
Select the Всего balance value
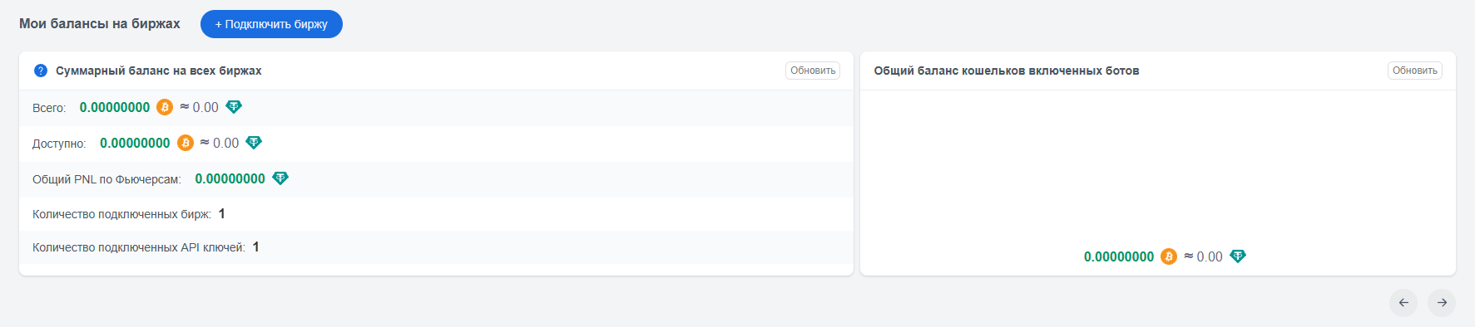pyautogui.click(x=115, y=107)
